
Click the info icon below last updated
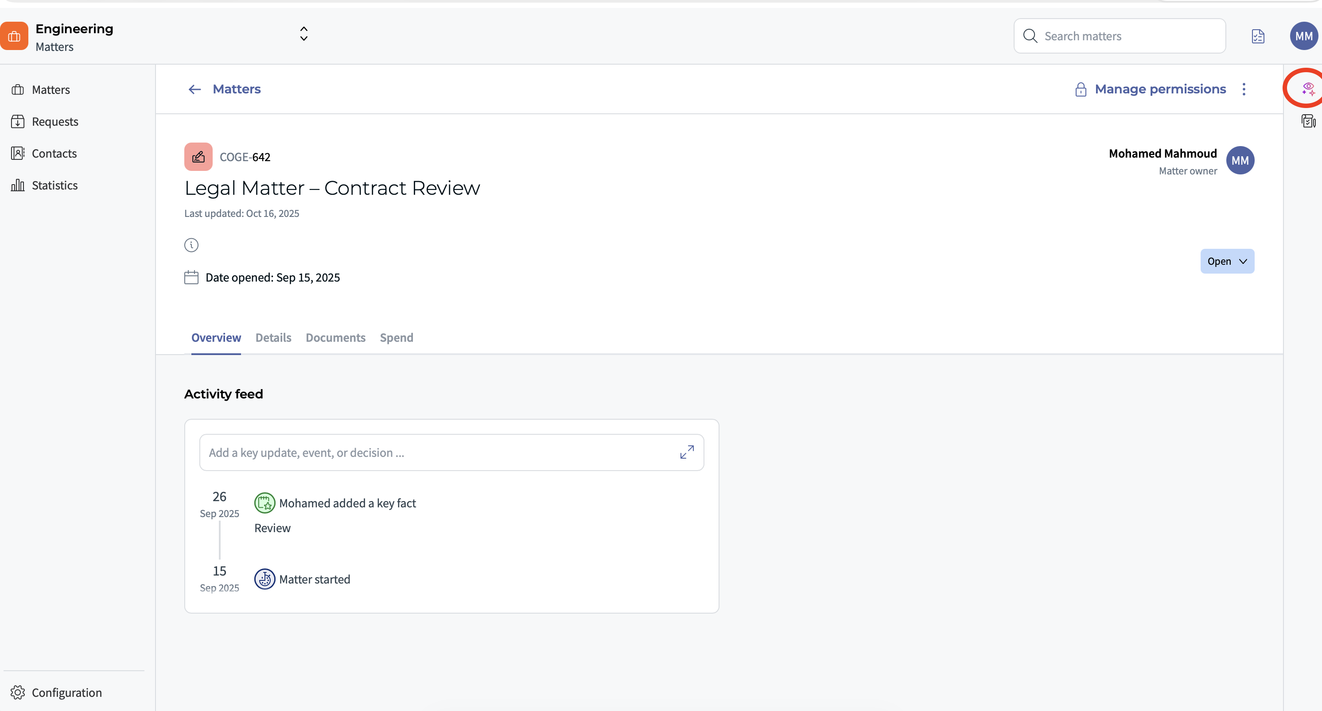(191, 245)
